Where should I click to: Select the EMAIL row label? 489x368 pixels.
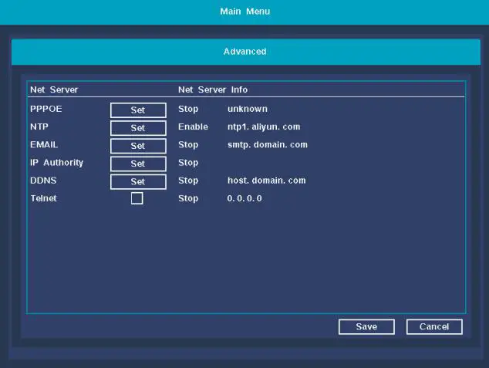tap(44, 145)
